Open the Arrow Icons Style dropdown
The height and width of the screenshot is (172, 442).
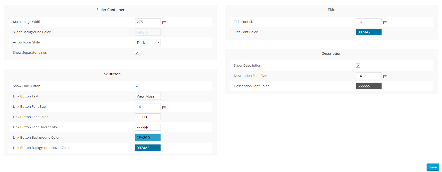coord(148,42)
